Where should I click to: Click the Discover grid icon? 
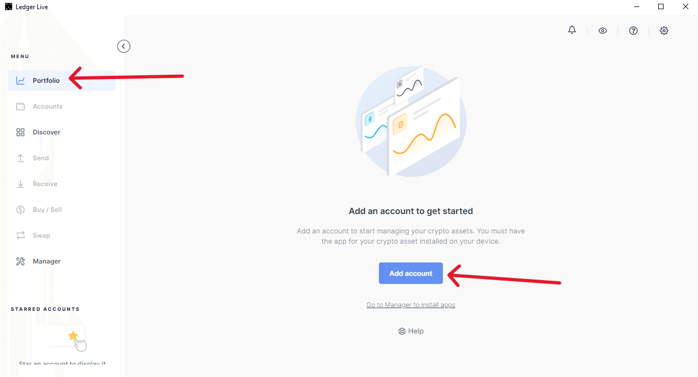pos(20,132)
